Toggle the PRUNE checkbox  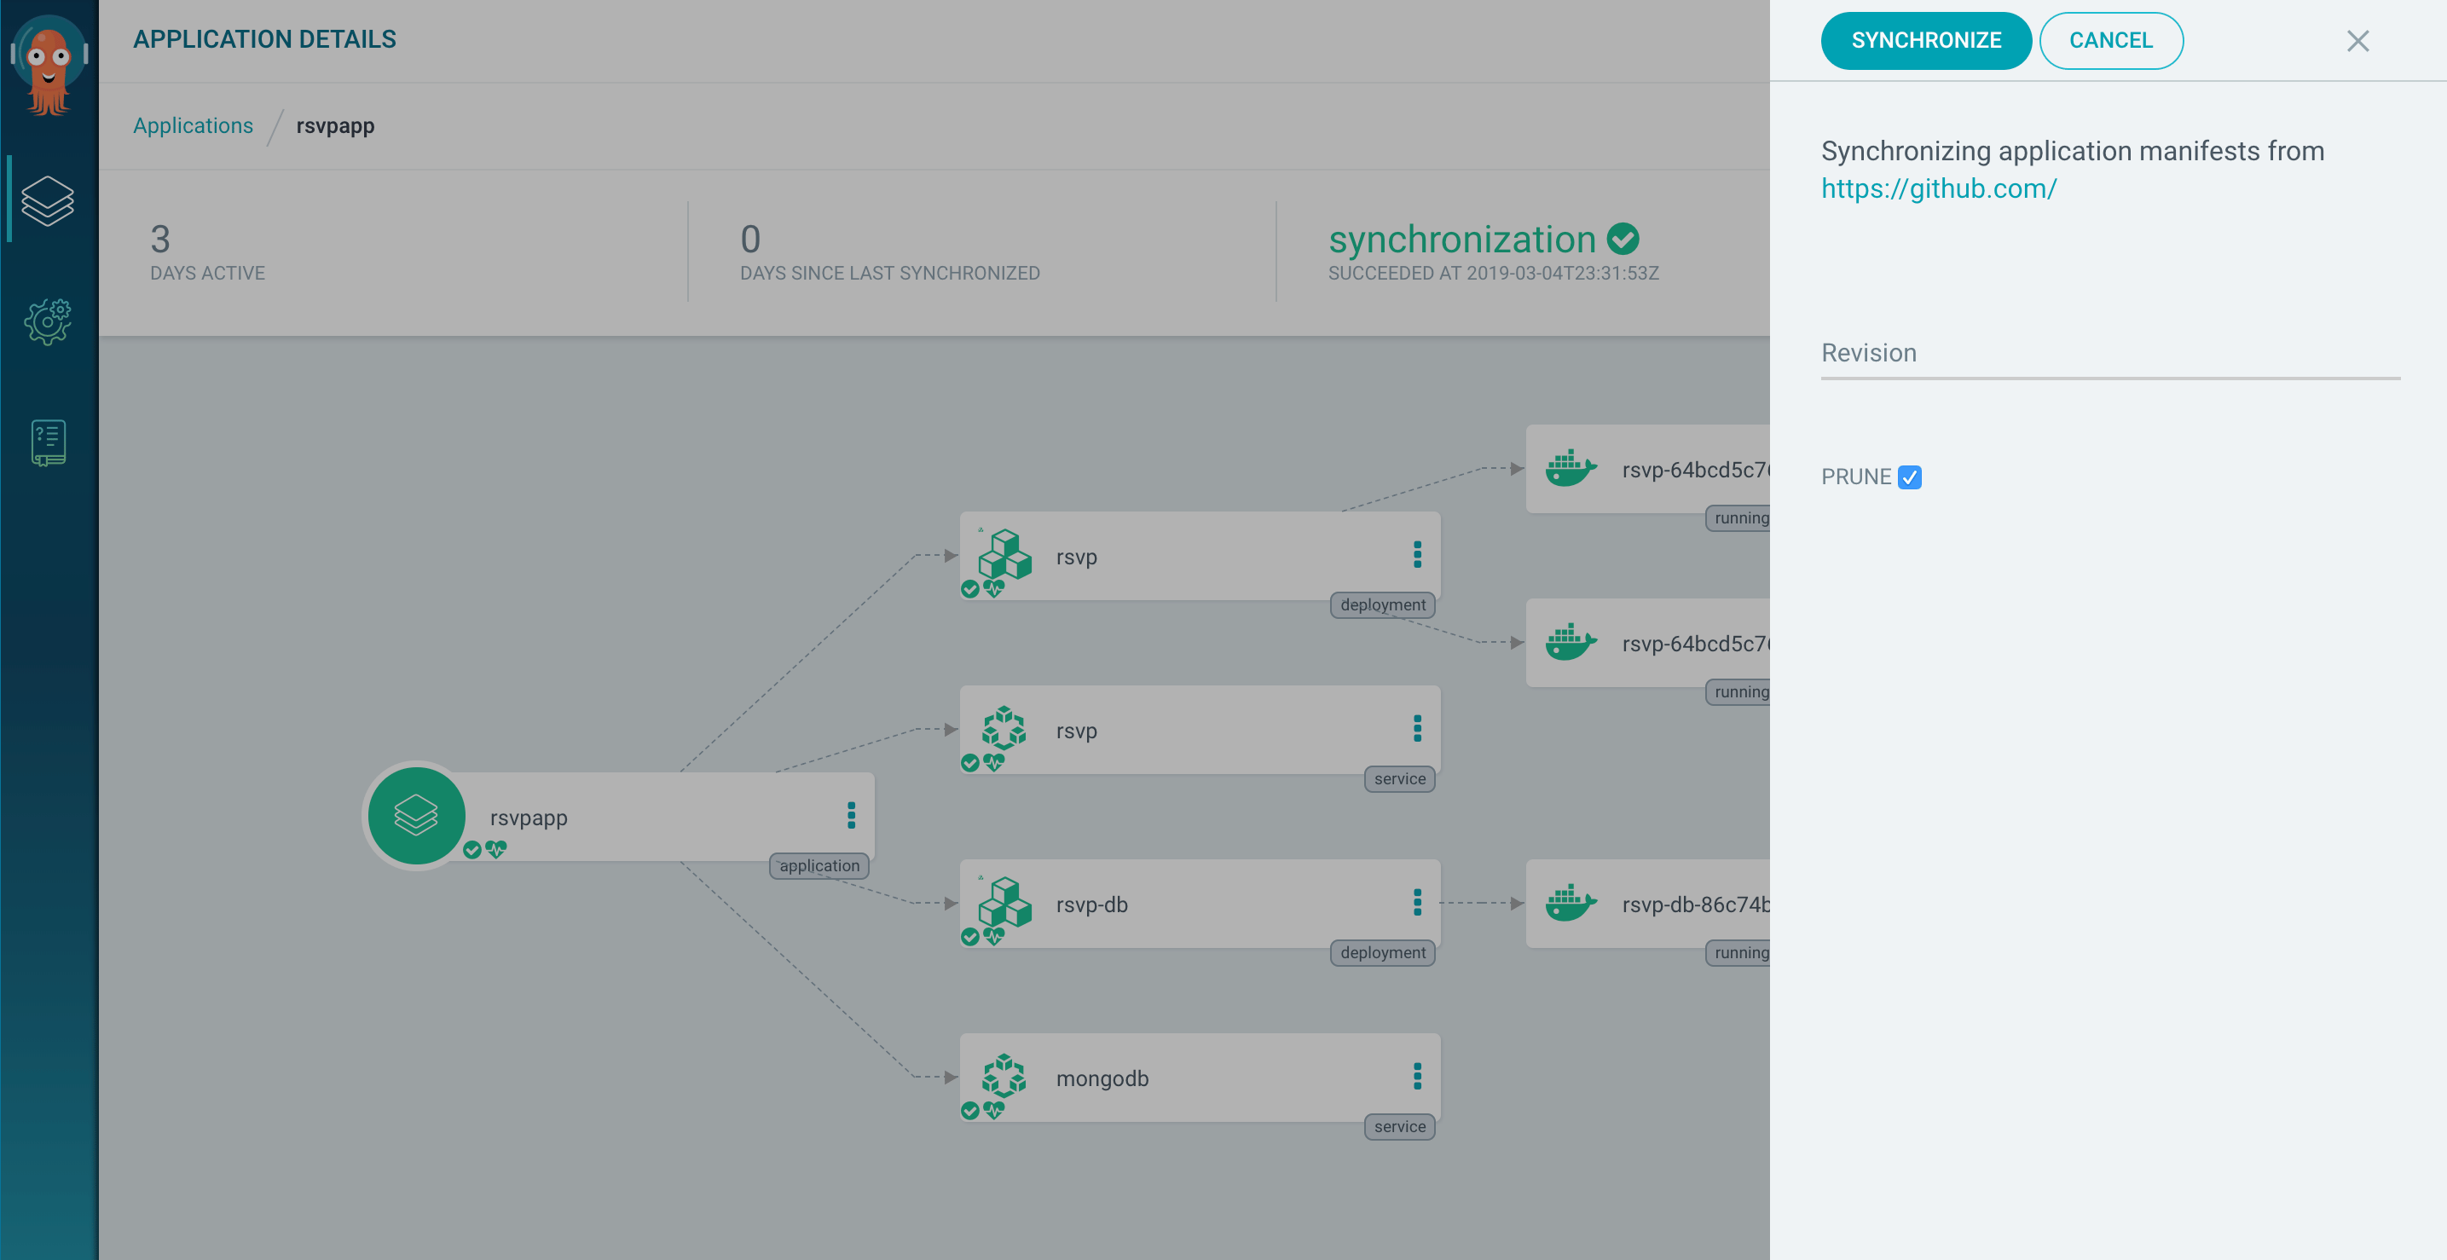tap(1909, 477)
